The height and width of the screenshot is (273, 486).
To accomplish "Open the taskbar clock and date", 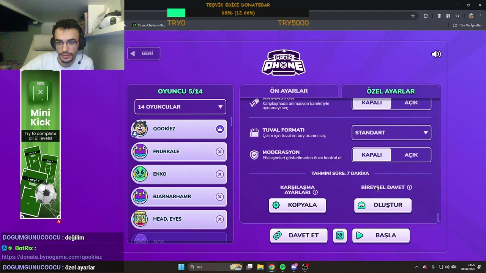I will pyautogui.click(x=467, y=267).
